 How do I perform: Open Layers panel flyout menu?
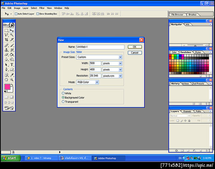tap(210, 111)
